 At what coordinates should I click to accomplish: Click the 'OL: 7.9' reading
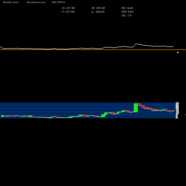click(x=126, y=16)
